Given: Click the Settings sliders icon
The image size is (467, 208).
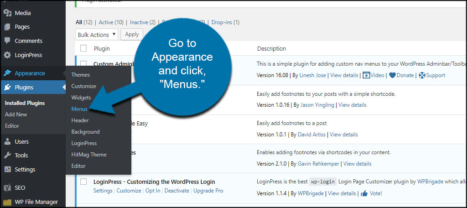Looking at the screenshot, I should tap(7, 170).
